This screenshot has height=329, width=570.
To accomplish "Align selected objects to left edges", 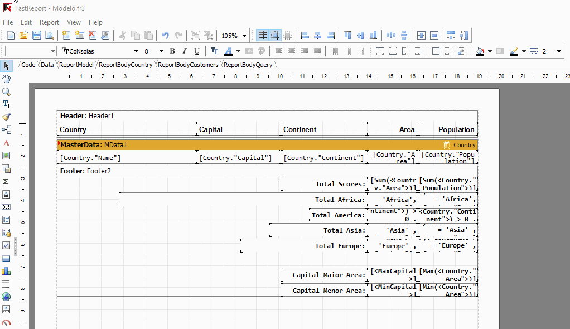I will [x=305, y=35].
